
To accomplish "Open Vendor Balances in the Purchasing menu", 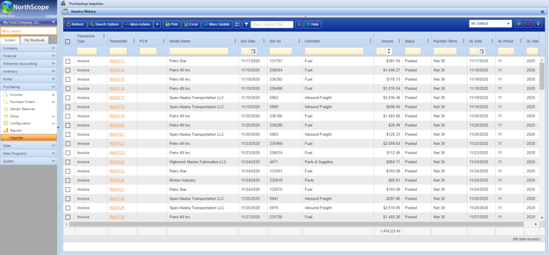I will pos(22,108).
